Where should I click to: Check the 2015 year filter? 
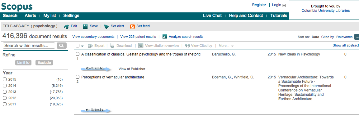5,79
